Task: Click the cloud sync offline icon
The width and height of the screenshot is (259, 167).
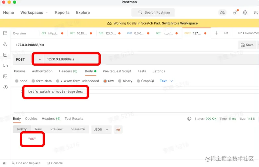Action: pyautogui.click(x=222, y=13)
